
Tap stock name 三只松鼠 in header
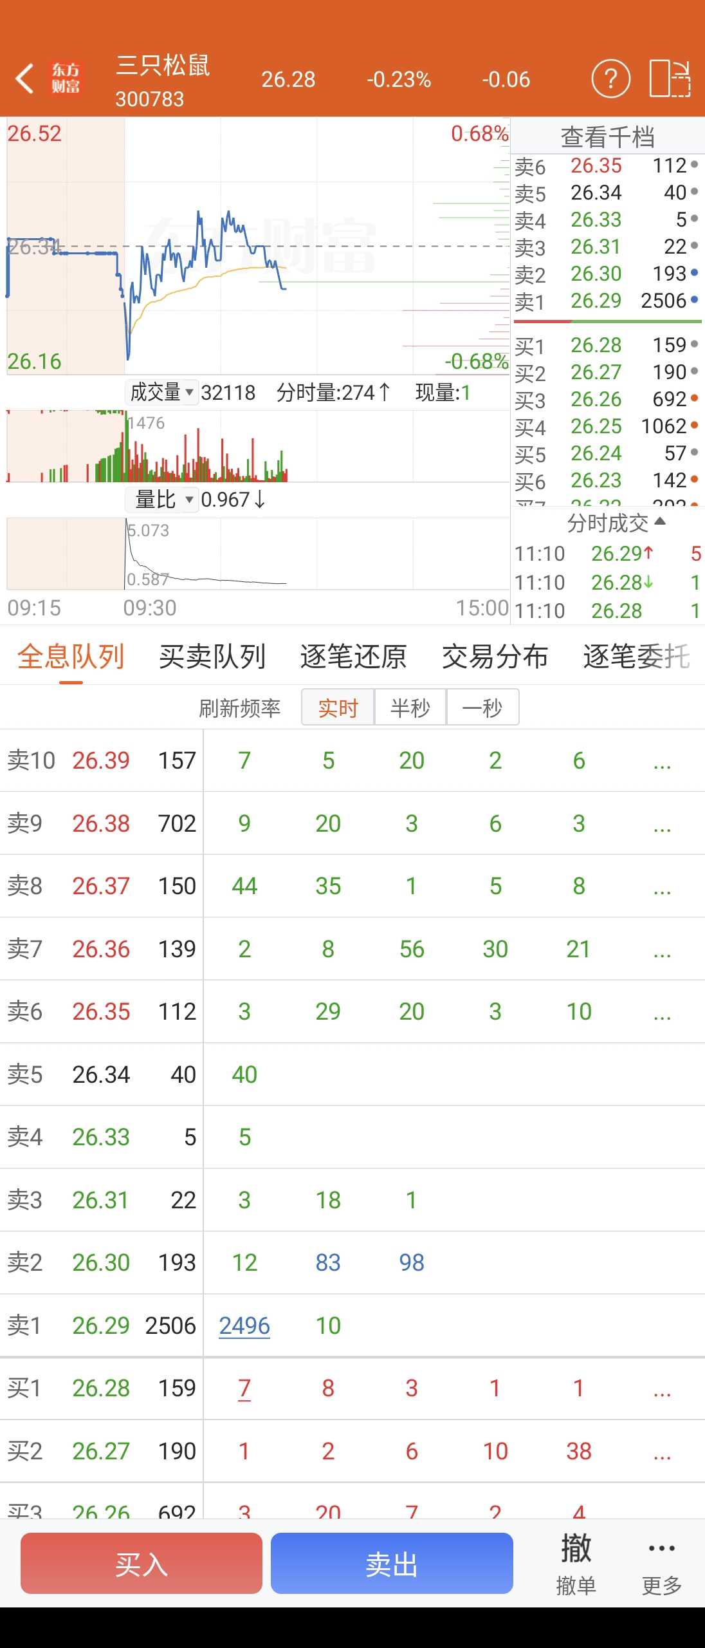[163, 65]
